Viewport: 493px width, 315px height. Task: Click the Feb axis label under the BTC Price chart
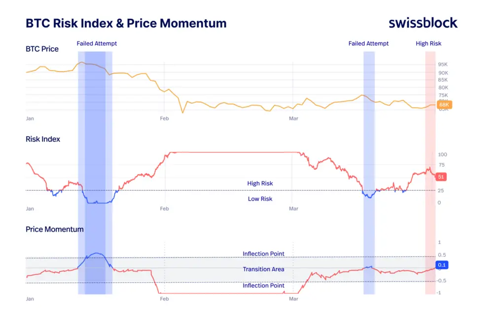(164, 118)
